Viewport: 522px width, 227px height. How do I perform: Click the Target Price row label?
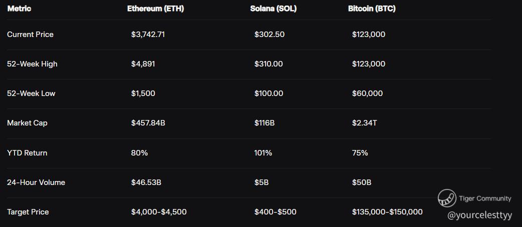(x=28, y=212)
